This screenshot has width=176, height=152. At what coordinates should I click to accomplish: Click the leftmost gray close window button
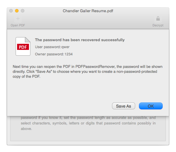[x=11, y=11]
